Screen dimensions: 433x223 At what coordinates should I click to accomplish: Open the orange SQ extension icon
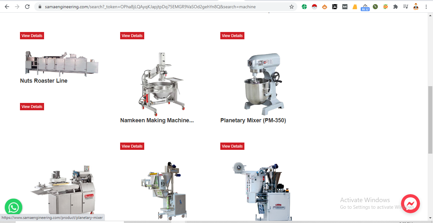(385, 7)
